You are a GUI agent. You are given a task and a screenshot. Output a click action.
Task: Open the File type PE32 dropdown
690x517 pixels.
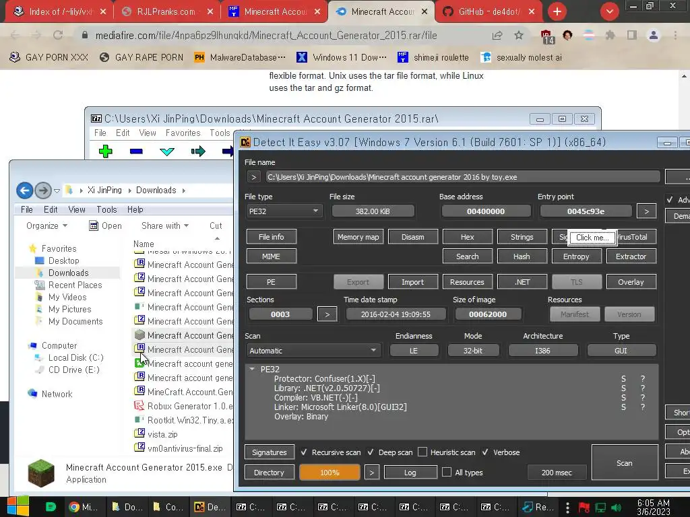284,211
